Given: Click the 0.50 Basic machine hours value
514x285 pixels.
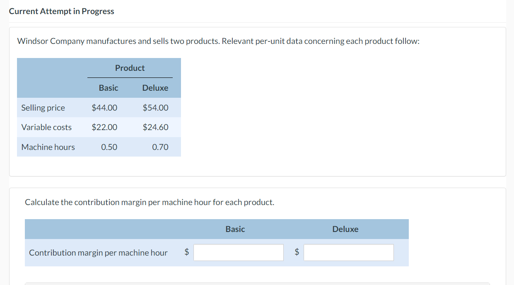Looking at the screenshot, I should [x=109, y=147].
